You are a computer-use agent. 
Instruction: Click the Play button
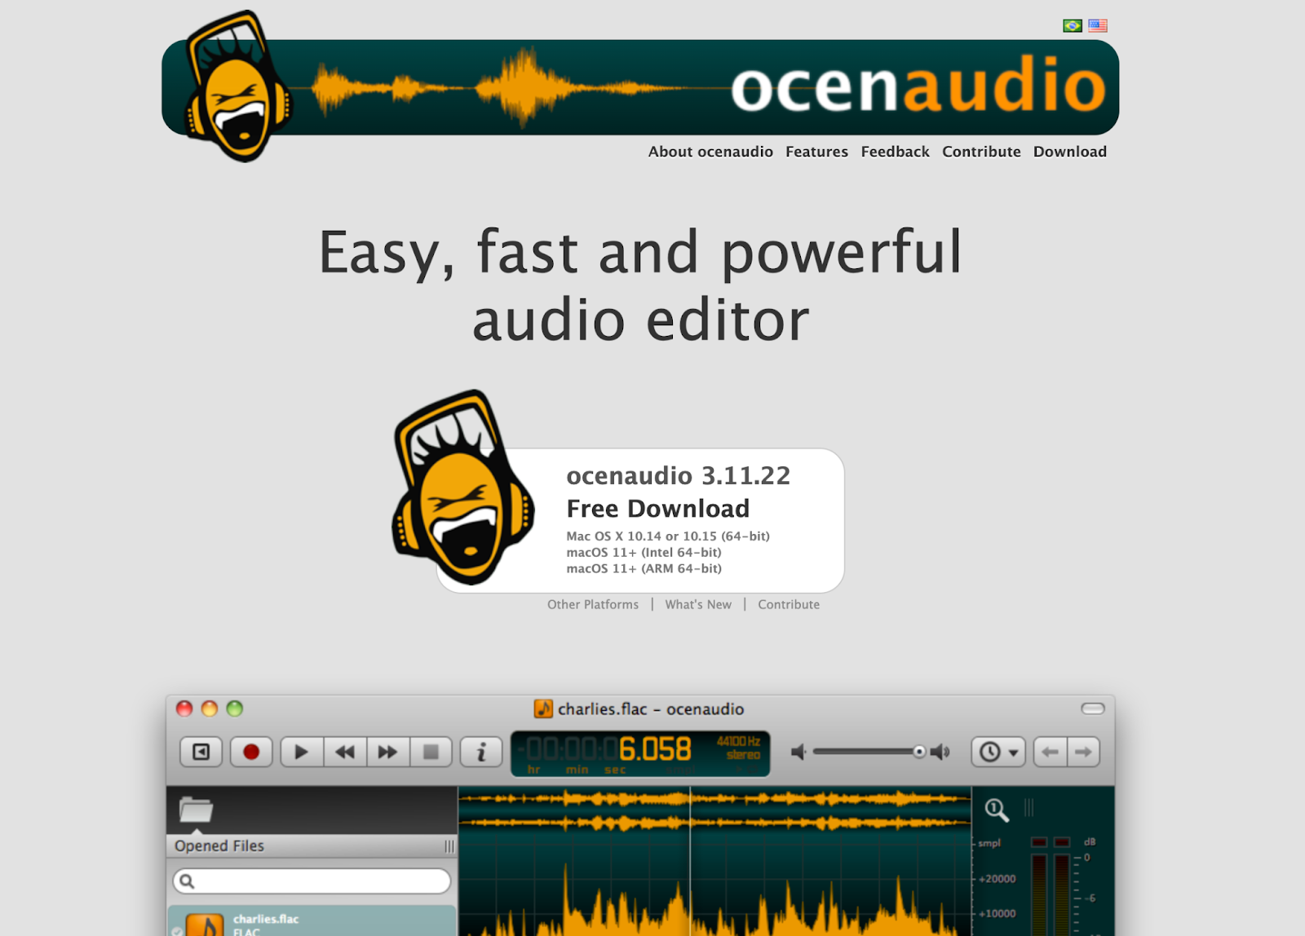[x=302, y=752]
